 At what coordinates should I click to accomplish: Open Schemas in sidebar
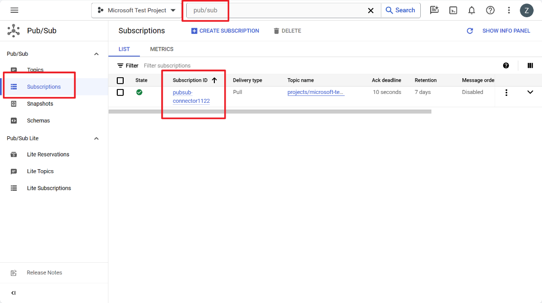click(38, 121)
